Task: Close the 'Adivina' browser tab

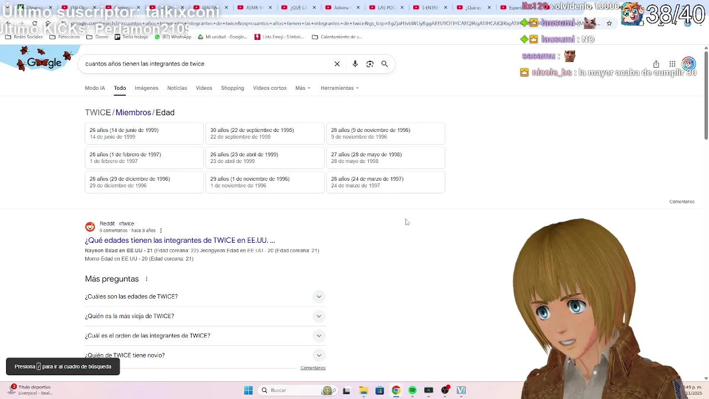Action: point(358,8)
